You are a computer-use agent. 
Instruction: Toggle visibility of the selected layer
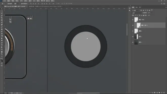[133, 25]
